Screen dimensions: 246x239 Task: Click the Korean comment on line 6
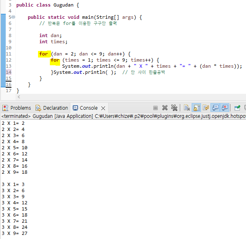click(78, 23)
